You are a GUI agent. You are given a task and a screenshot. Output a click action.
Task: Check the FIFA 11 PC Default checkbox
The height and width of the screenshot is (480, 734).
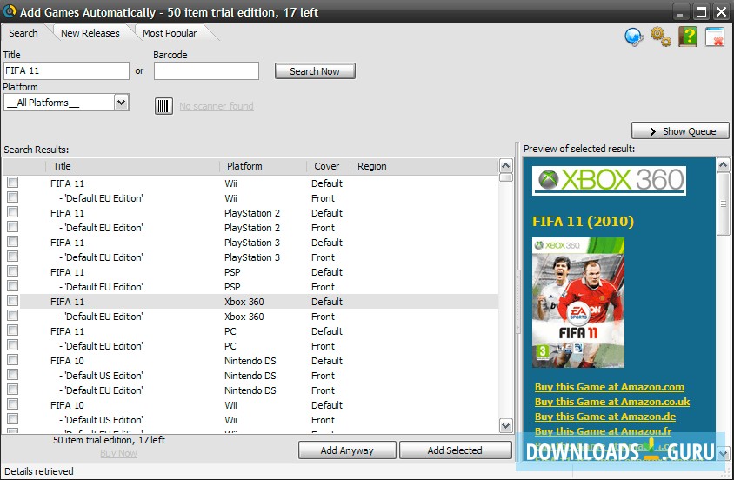coord(13,330)
